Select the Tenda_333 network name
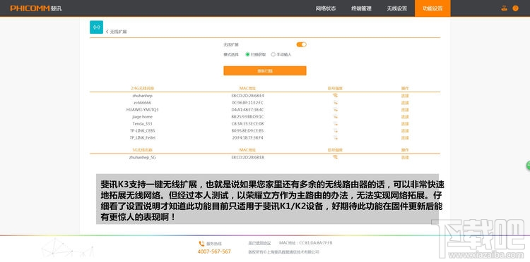Image resolution: width=530 pixels, height=262 pixels. tap(142, 123)
